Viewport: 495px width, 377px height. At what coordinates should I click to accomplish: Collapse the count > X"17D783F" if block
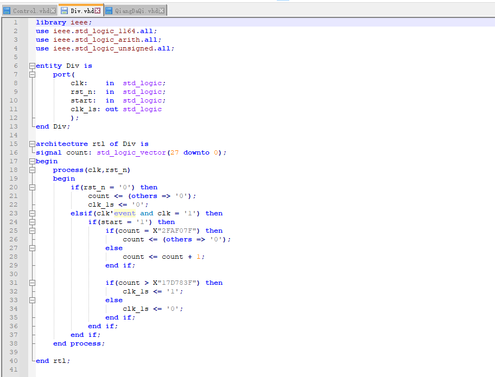[32, 283]
